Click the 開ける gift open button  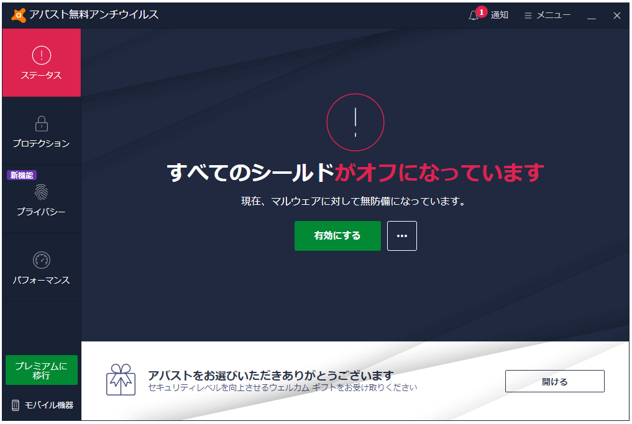click(x=554, y=381)
